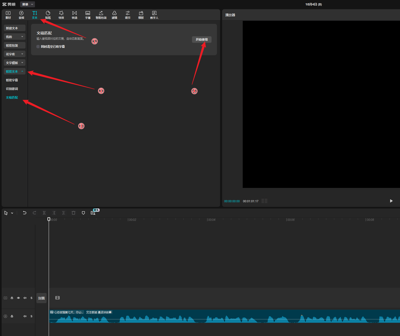Open the 贴纸 (Stickers) panel
This screenshot has width=400, height=336.
(48, 15)
